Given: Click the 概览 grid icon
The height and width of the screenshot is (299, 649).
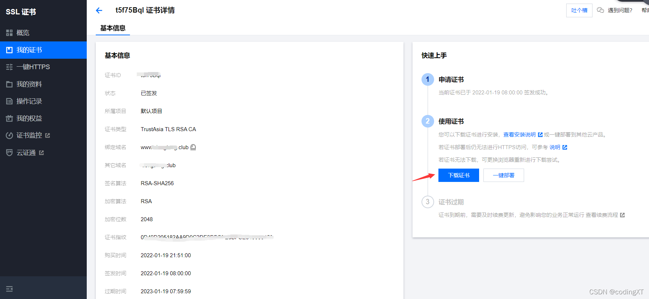Looking at the screenshot, I should coord(9,33).
